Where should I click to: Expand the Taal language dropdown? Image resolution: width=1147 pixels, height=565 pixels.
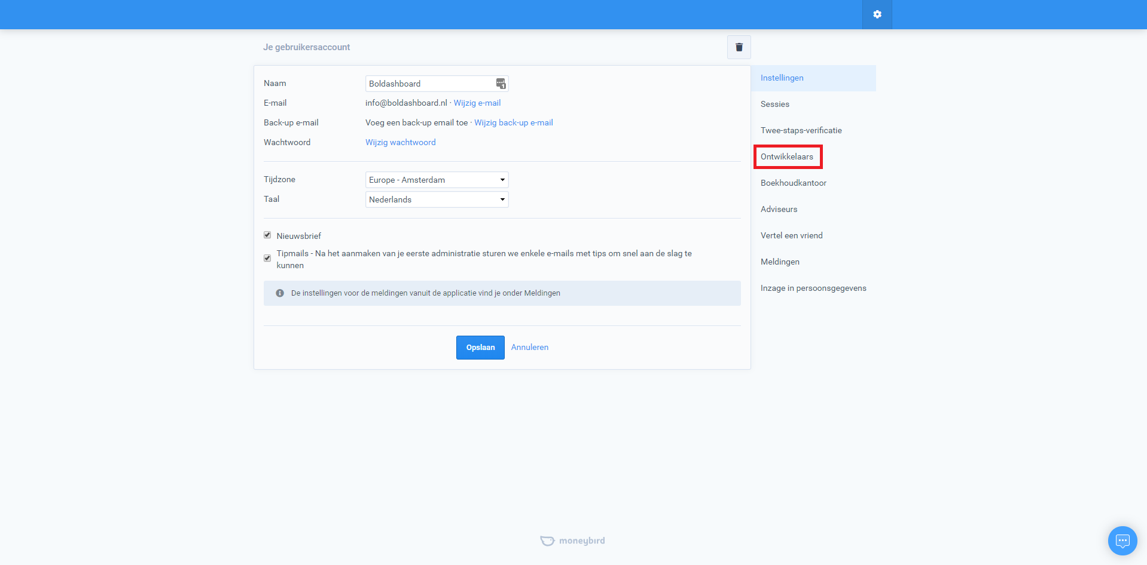(437, 199)
